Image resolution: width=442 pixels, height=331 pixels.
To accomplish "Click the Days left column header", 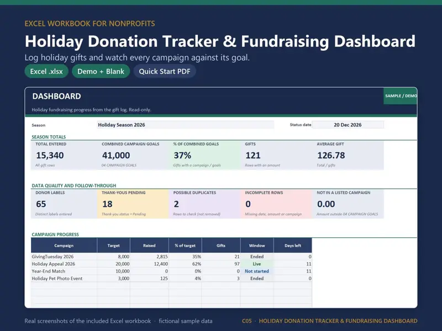I will tap(293, 245).
